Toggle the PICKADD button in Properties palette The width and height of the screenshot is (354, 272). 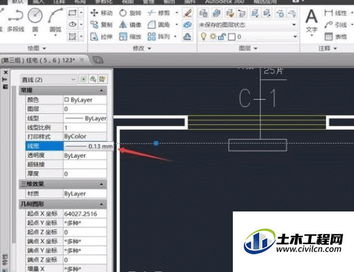[x=84, y=80]
